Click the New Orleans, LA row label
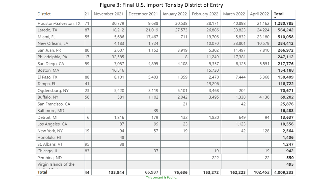This screenshot has width=323, height=181. (x=53, y=43)
